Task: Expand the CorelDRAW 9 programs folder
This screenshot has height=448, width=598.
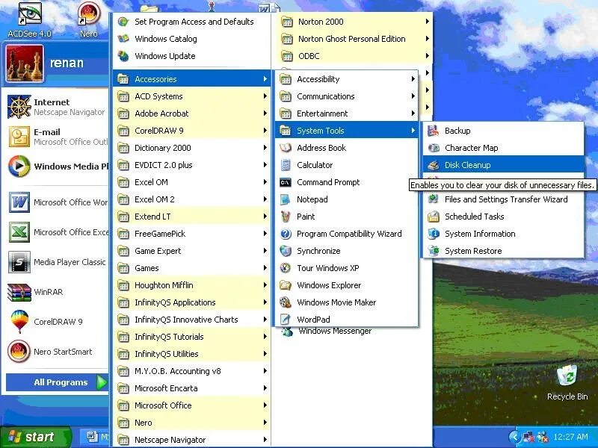Action: 192,131
